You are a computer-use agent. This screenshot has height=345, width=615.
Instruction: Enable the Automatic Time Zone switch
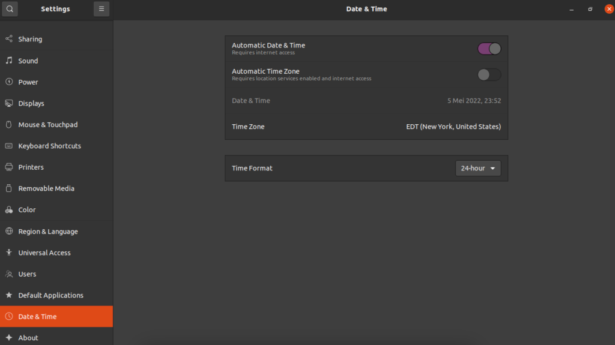489,74
